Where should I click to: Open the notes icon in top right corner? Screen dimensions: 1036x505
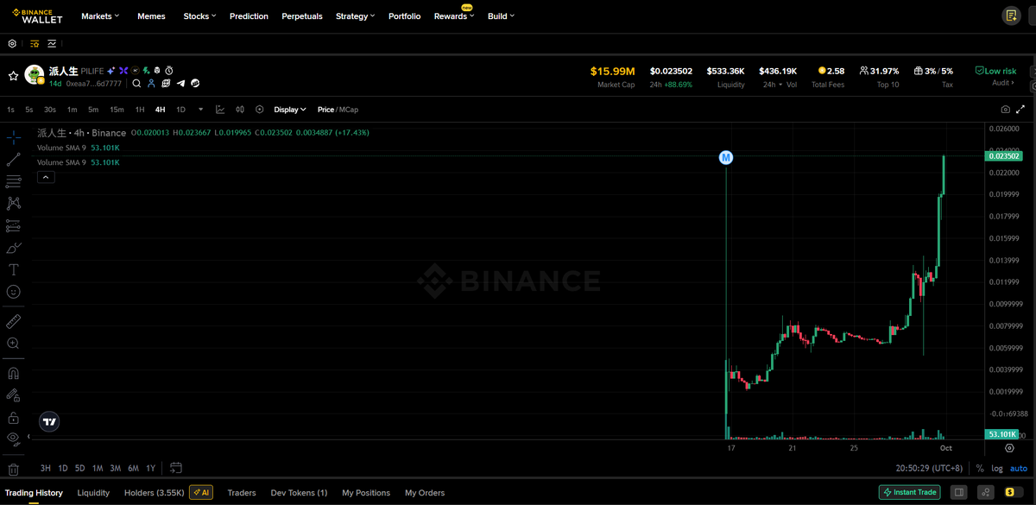1011,16
